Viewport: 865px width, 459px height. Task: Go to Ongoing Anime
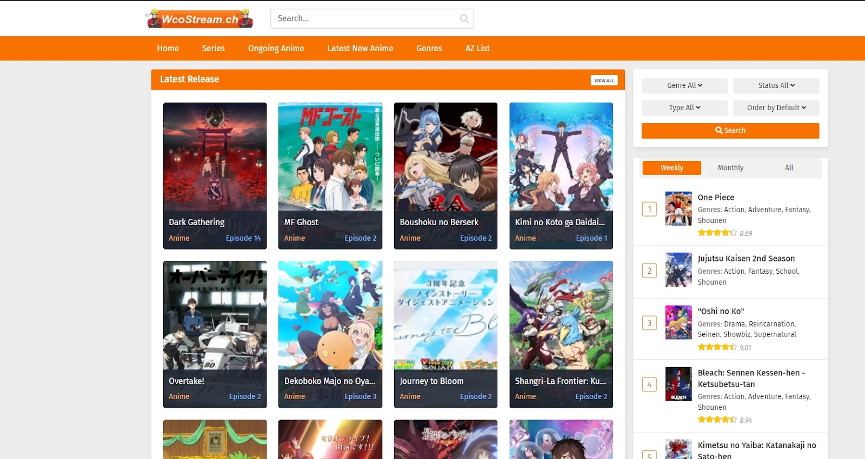276,48
